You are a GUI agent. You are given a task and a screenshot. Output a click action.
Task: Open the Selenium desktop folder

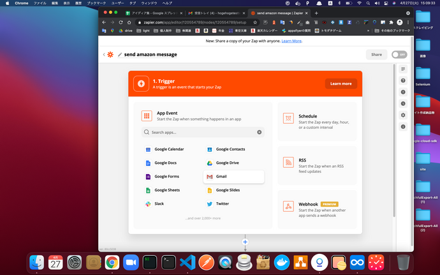tap(423, 77)
